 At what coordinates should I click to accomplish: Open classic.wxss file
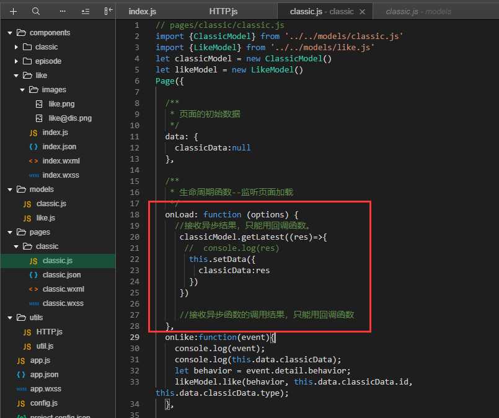pos(63,303)
